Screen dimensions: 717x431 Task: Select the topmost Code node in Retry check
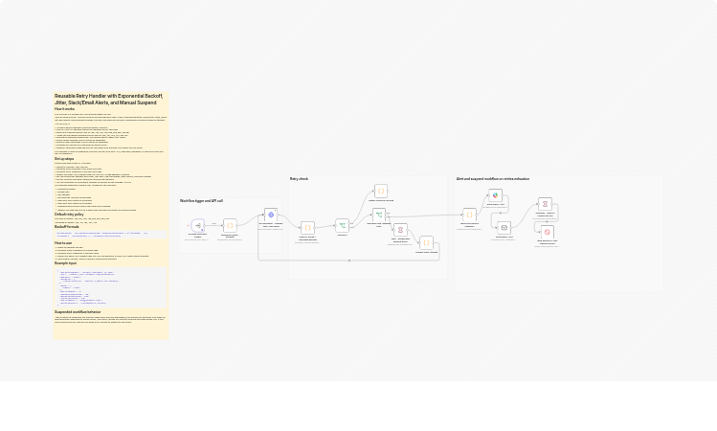coord(381,191)
